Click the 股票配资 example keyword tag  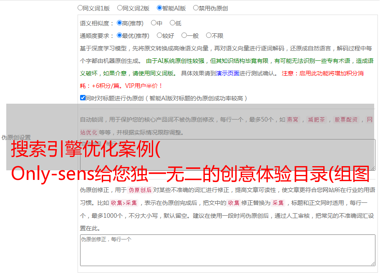(x=346, y=120)
